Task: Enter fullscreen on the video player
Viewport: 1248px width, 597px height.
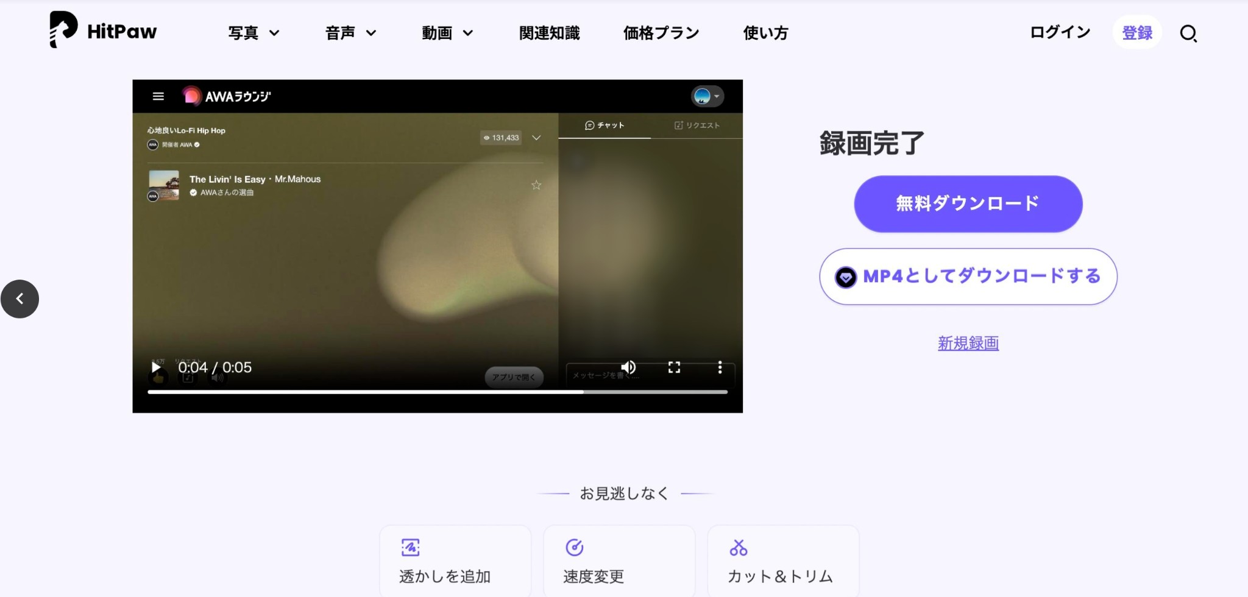Action: [674, 367]
